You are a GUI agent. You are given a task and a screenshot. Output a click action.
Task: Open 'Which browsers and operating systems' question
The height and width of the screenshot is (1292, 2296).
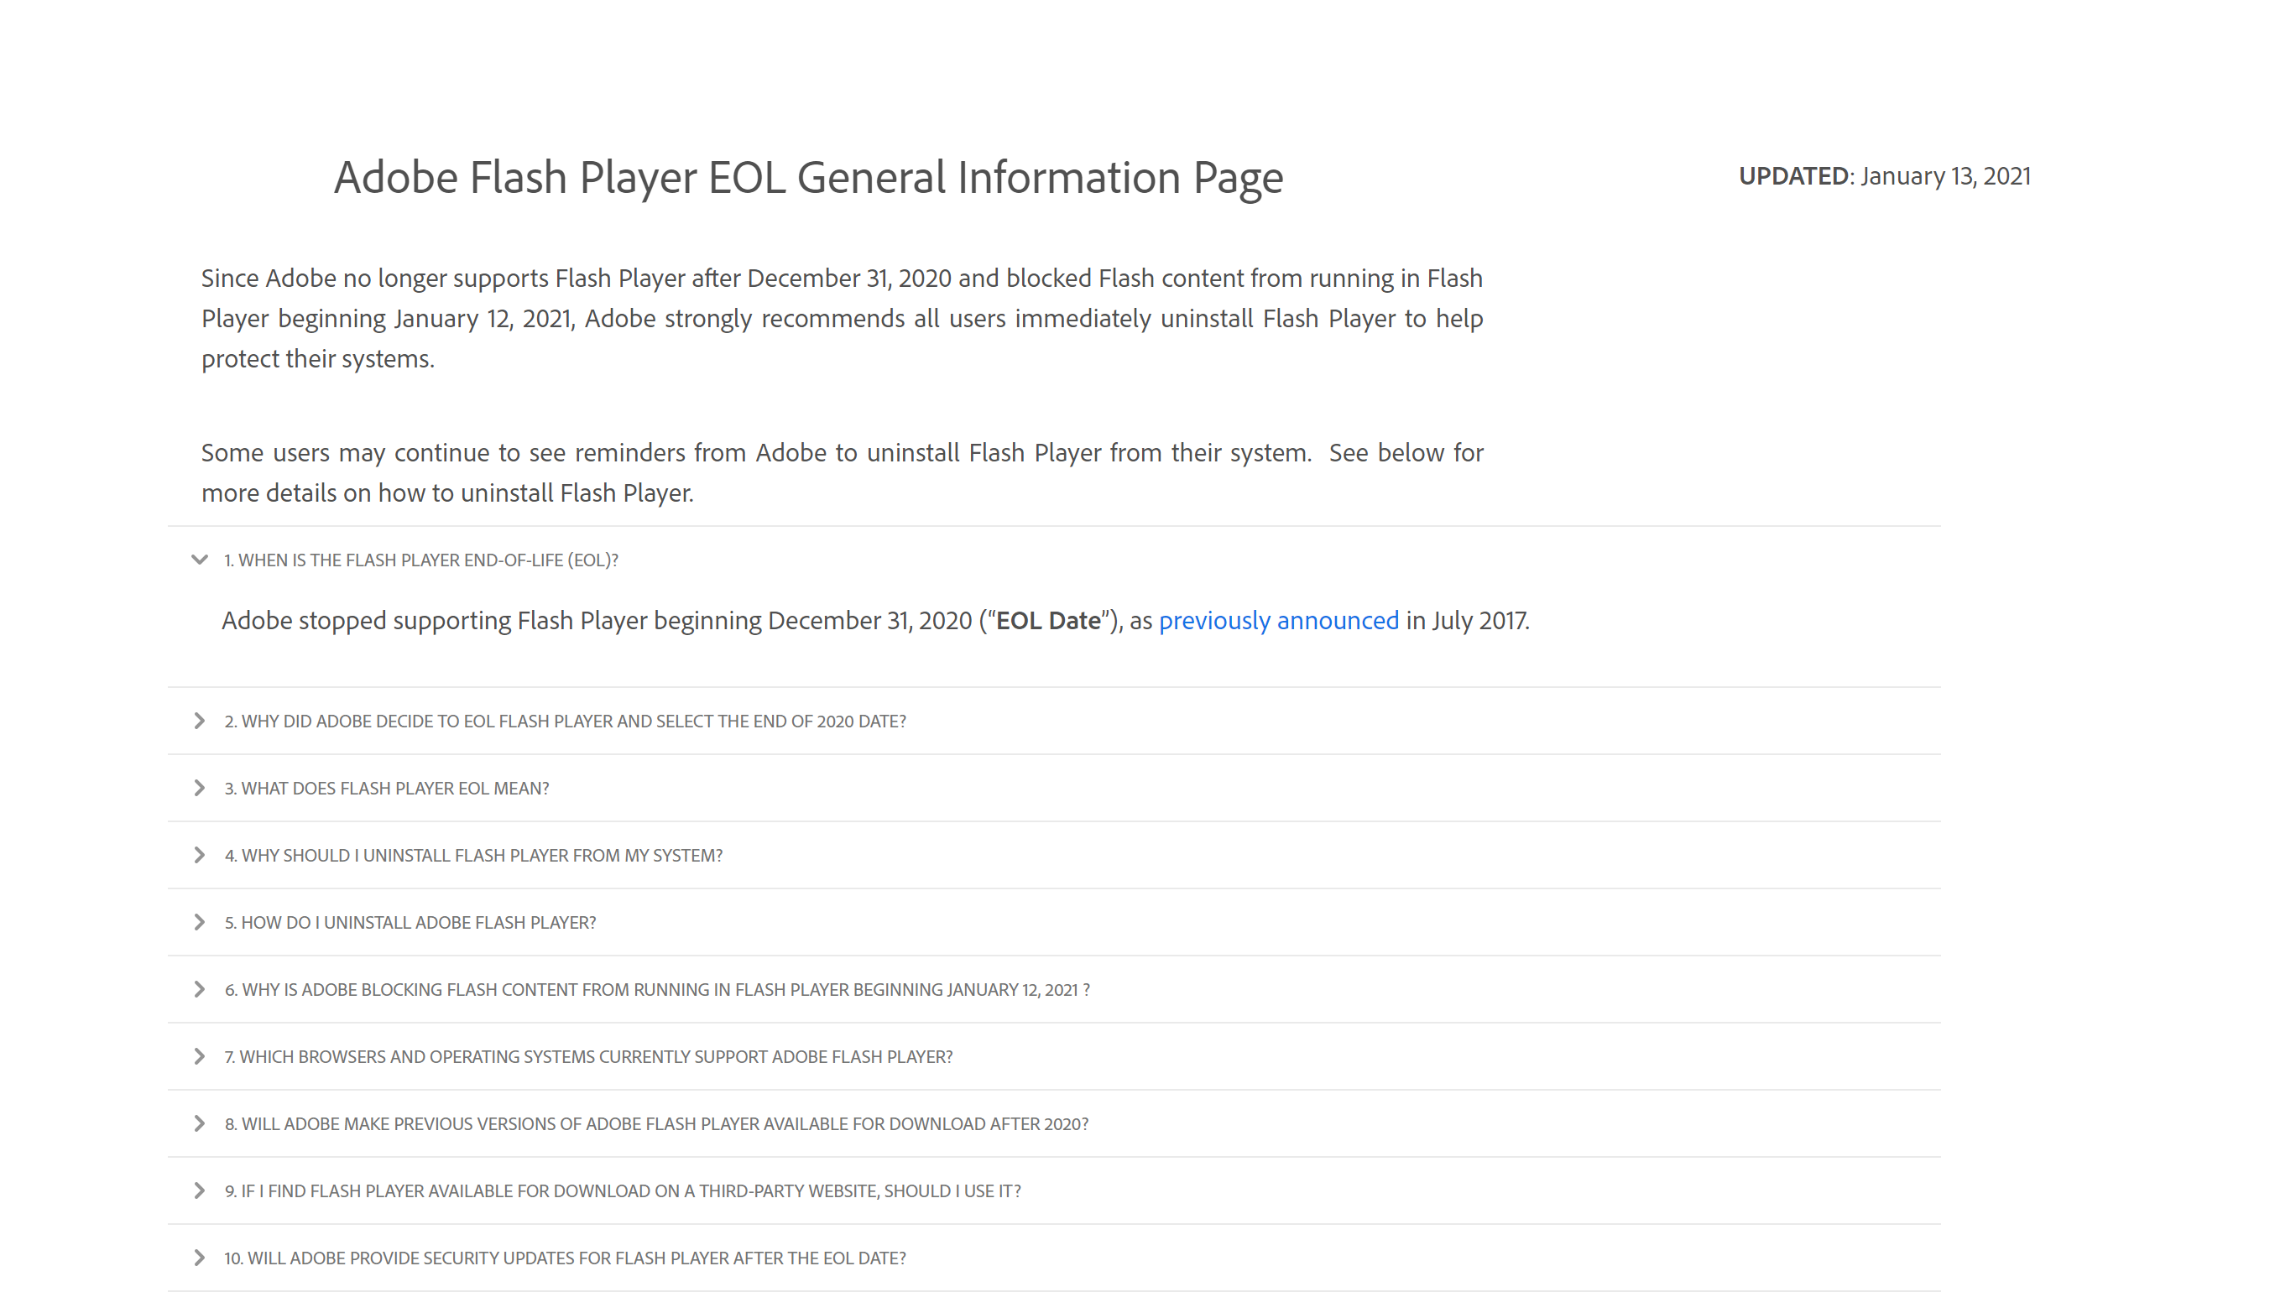[x=588, y=1056]
